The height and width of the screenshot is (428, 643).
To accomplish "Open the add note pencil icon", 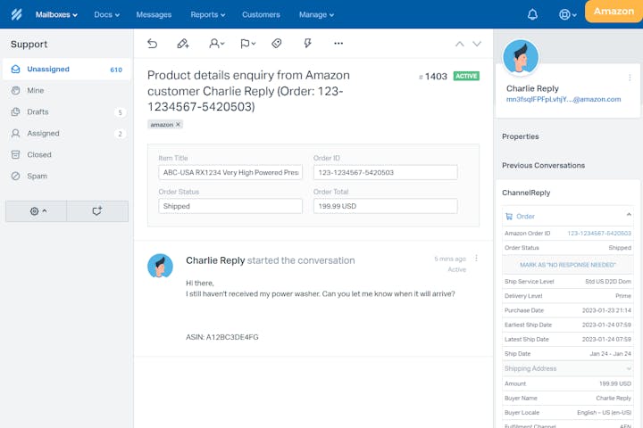I will tap(183, 43).
